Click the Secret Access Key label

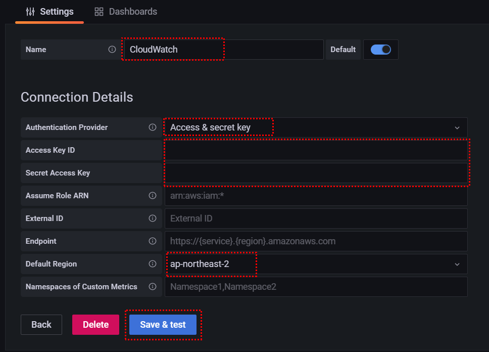[x=58, y=173]
